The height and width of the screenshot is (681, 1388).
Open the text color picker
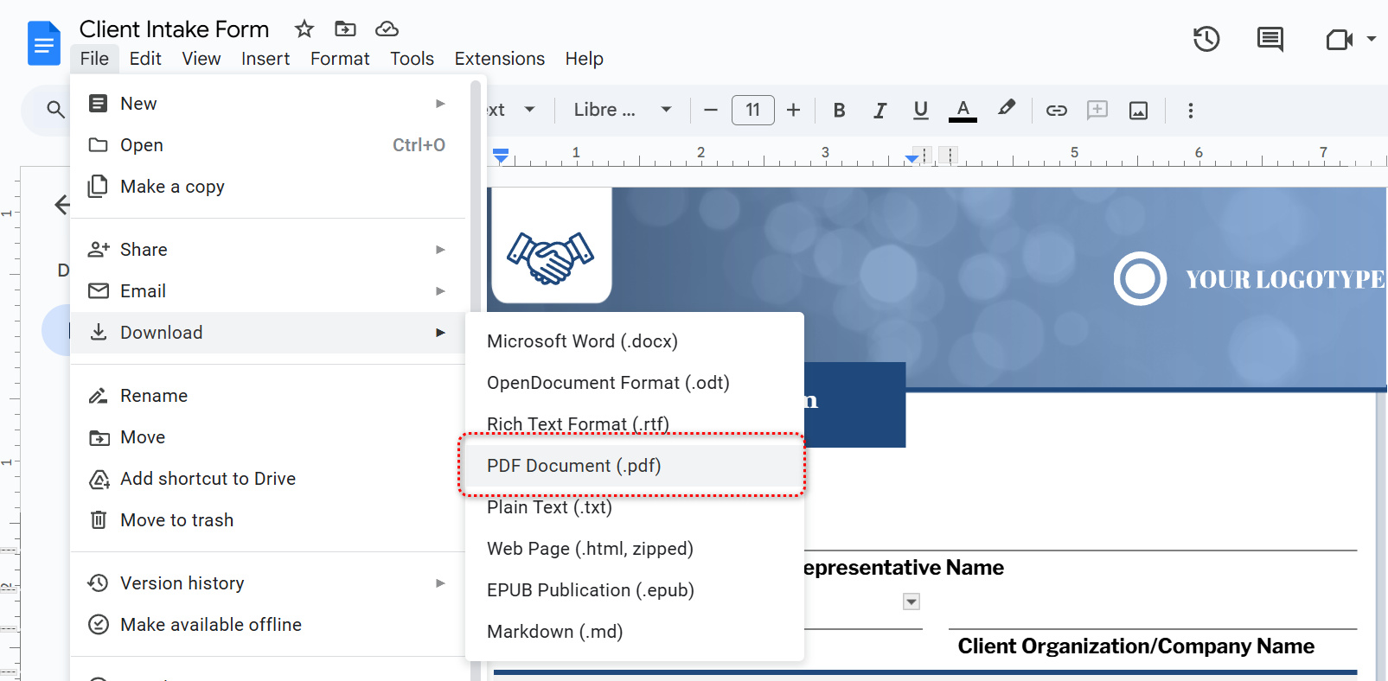(x=963, y=111)
